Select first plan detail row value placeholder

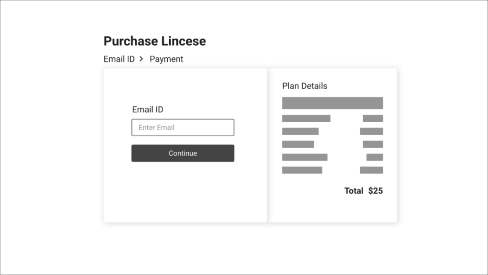coord(373,118)
